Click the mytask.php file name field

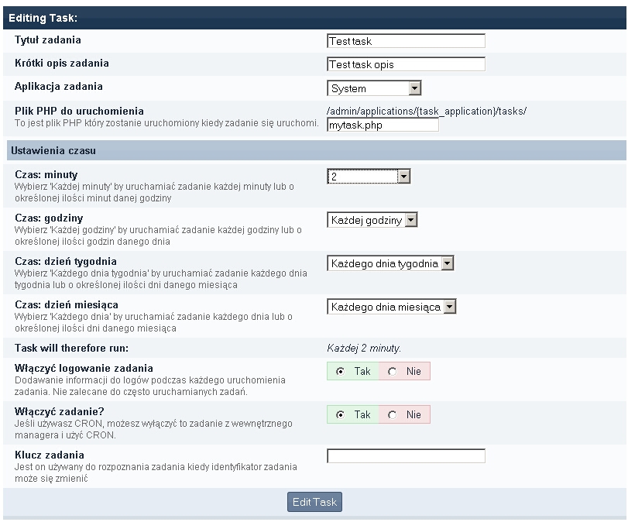point(383,125)
